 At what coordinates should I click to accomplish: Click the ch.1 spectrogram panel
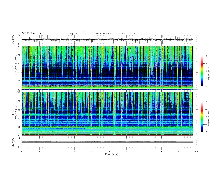coord(108,68)
